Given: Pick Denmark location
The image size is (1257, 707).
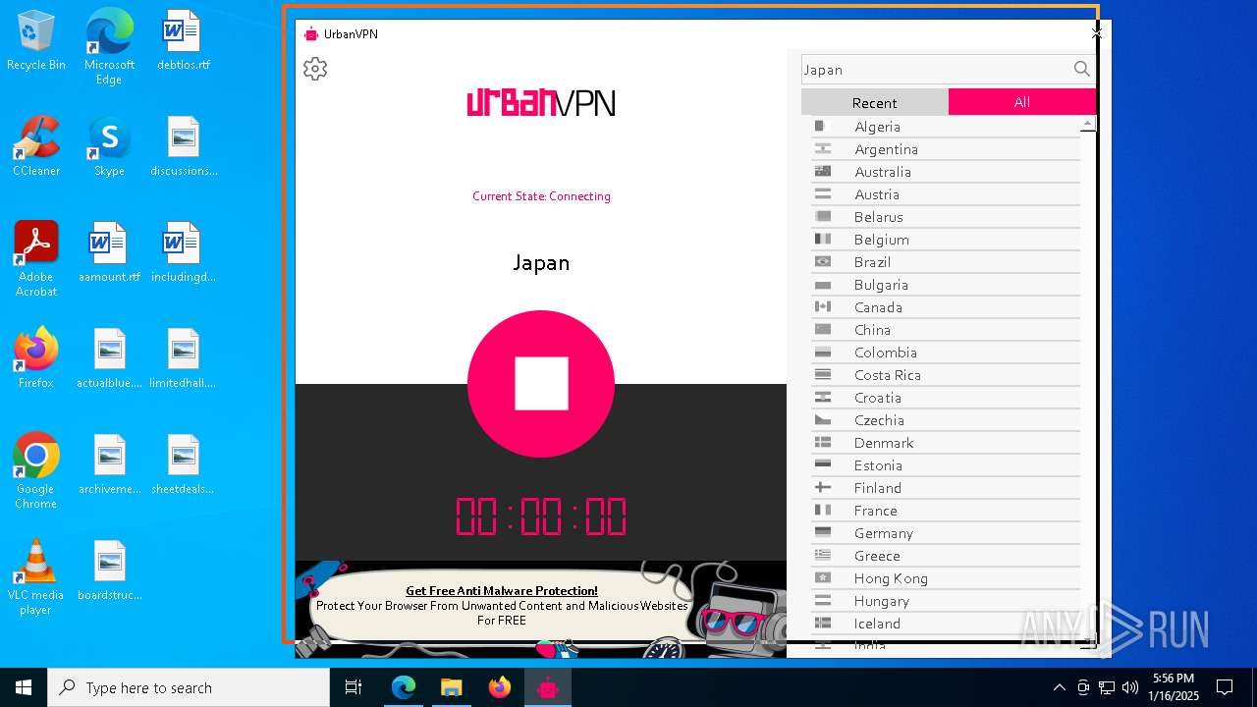Looking at the screenshot, I should [946, 443].
